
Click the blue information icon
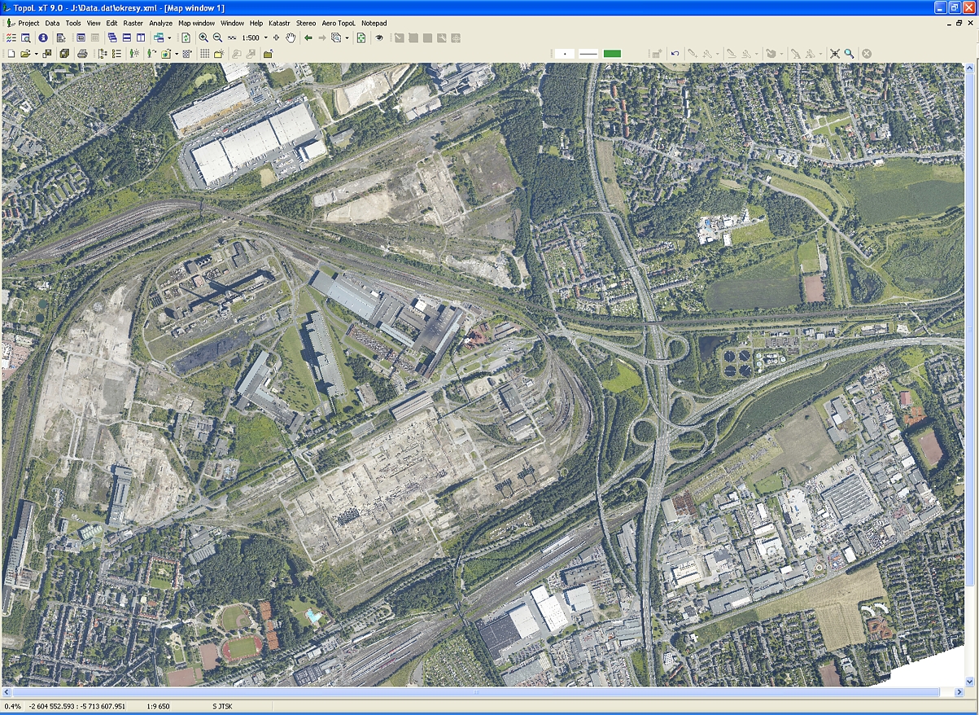click(43, 38)
